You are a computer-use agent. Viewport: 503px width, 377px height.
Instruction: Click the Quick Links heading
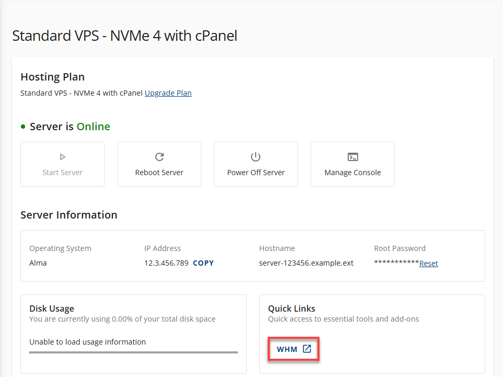[x=292, y=309]
